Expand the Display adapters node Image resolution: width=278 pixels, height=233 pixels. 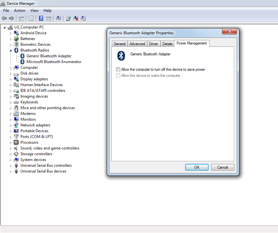point(11,79)
